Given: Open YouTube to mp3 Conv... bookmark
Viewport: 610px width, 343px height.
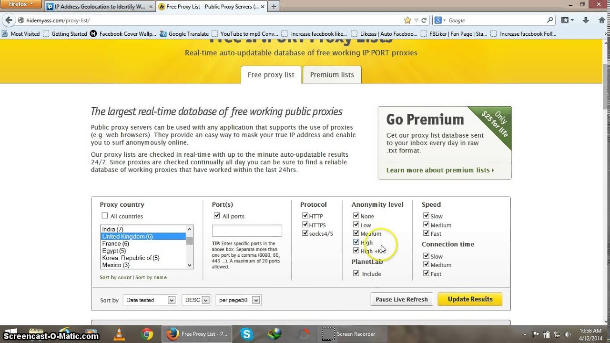Looking at the screenshot, I should point(244,34).
